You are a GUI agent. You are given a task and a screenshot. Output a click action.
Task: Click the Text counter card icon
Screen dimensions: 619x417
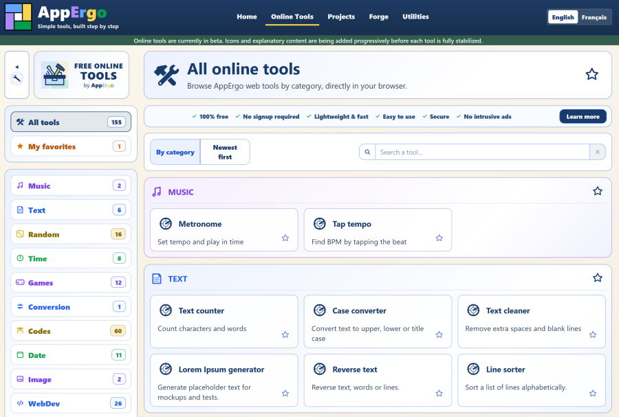coord(166,311)
